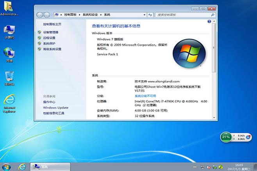This screenshot has width=257, height=171.
Task: Select the Recycle Bin desktop icon
Action: coord(9,77)
